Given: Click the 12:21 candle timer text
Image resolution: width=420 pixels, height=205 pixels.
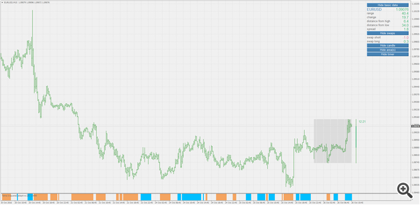Looking at the screenshot, I should click(x=362, y=122).
